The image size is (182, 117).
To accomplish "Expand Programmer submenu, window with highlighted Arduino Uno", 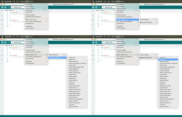I will pyautogui.click(x=127, y=61).
